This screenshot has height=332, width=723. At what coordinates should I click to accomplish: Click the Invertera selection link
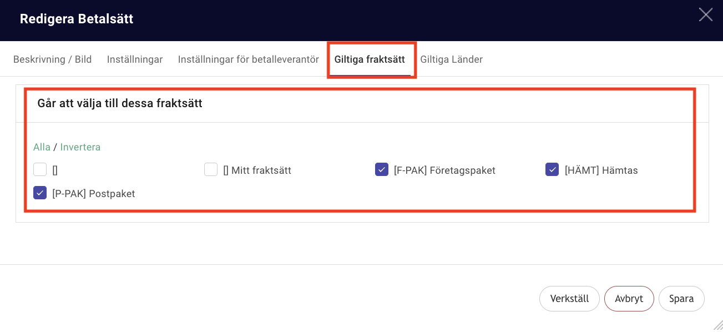[x=80, y=147]
